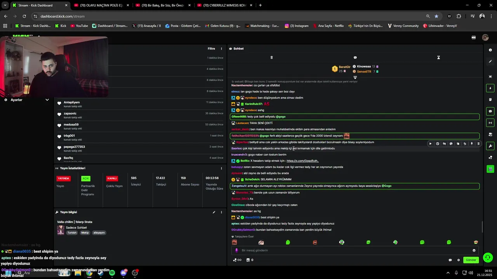Screen dimensions: 497x279
Task: Click the volume icon in the system tray
Action: click(471, 273)
